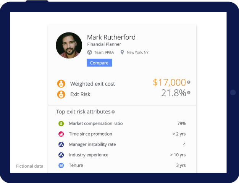Click the Top exit risk attributes heading
The width and height of the screenshot is (239, 183).
pyautogui.click(x=83, y=112)
